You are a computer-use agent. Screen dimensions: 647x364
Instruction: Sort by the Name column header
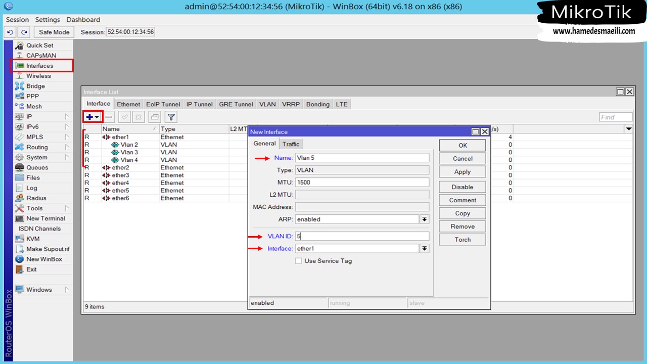[130, 129]
